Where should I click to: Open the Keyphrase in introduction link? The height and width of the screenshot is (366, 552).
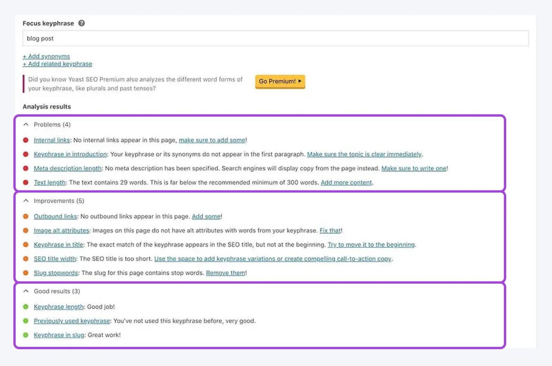click(x=70, y=154)
